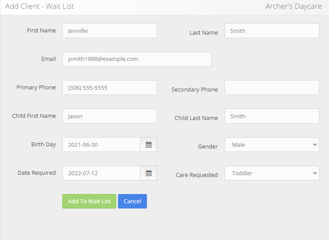Focus the Last Name text box
The height and width of the screenshot is (240, 329).
(x=272, y=31)
